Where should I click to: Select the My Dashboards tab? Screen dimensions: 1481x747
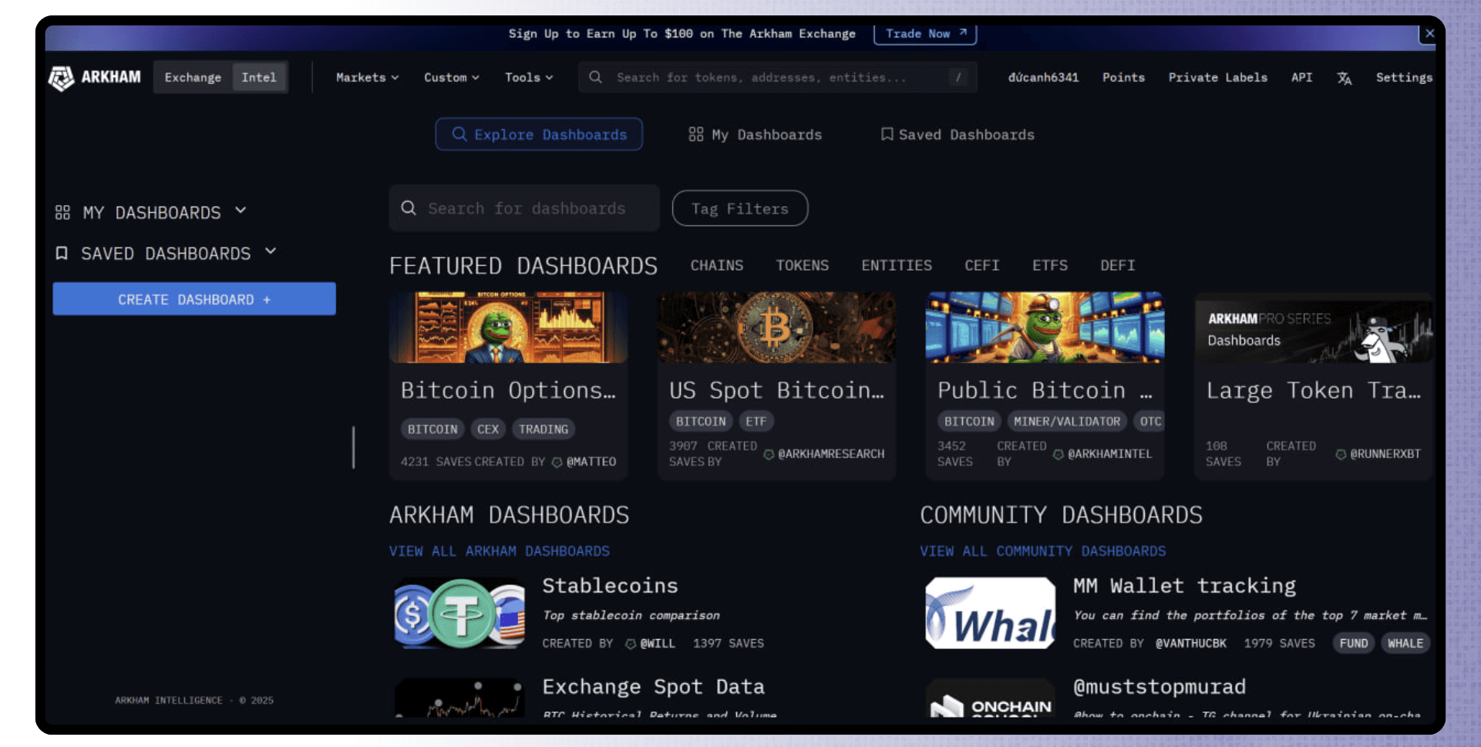click(x=756, y=134)
